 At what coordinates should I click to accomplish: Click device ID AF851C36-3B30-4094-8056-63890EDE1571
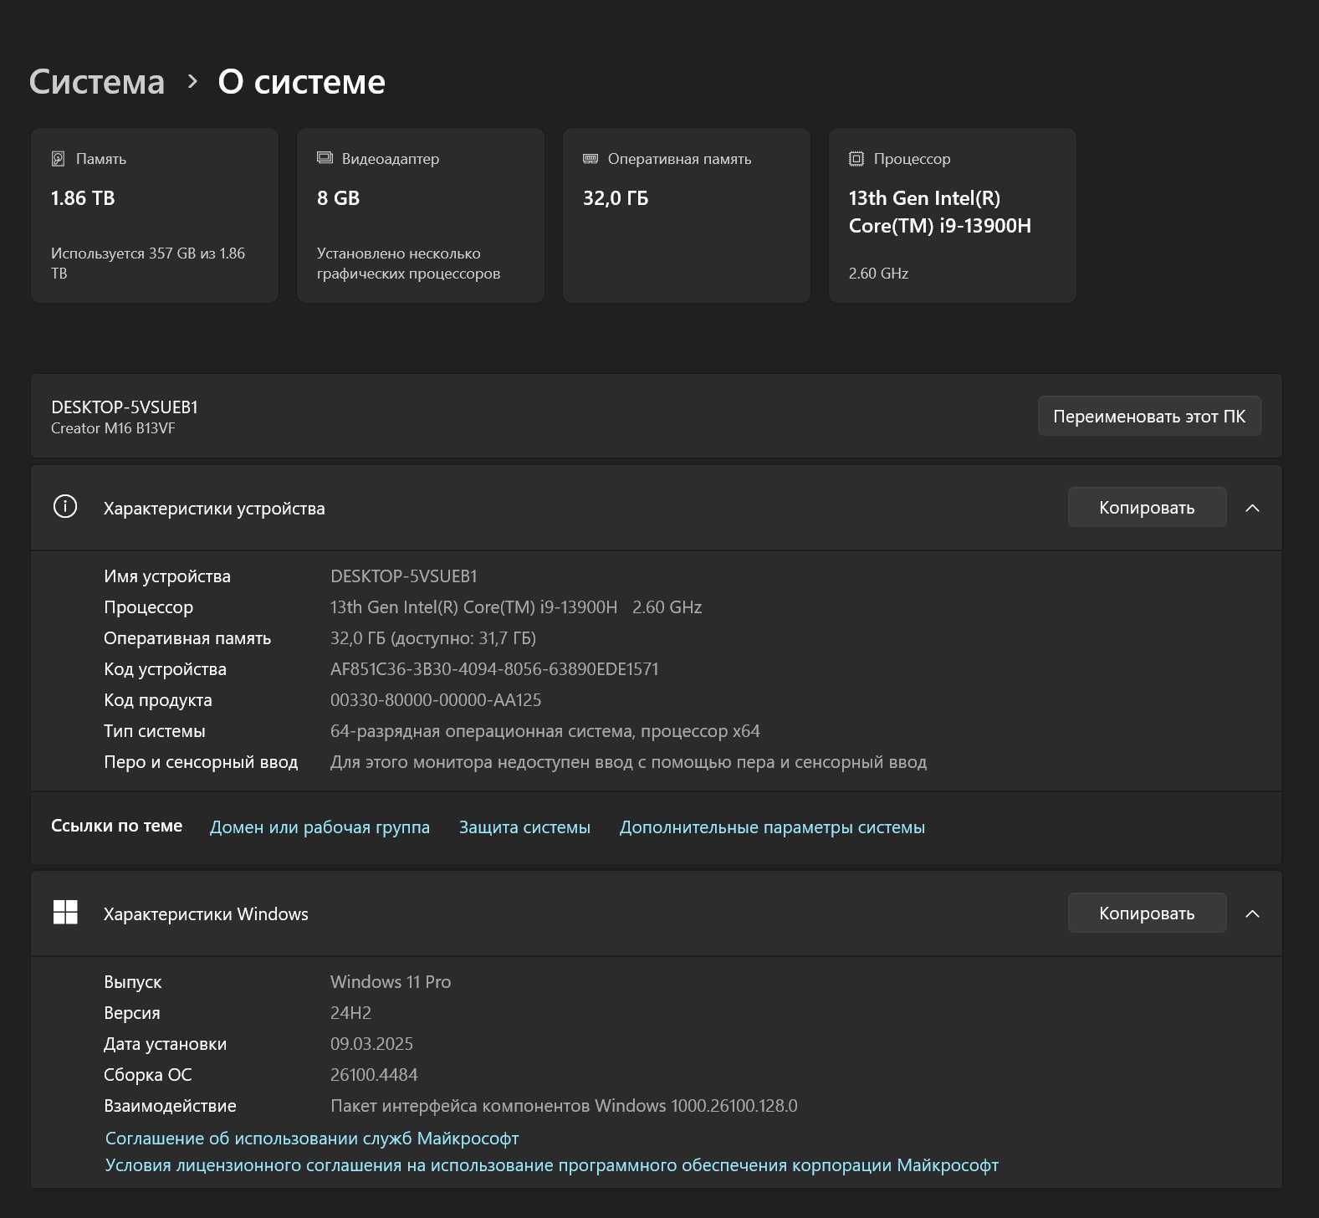494,669
